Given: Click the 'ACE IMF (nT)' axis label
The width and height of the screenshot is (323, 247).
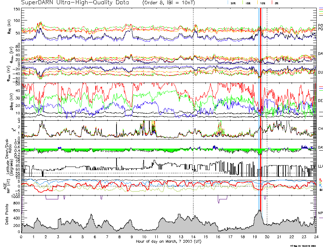Looking at the screenshot, I should click(7, 186).
